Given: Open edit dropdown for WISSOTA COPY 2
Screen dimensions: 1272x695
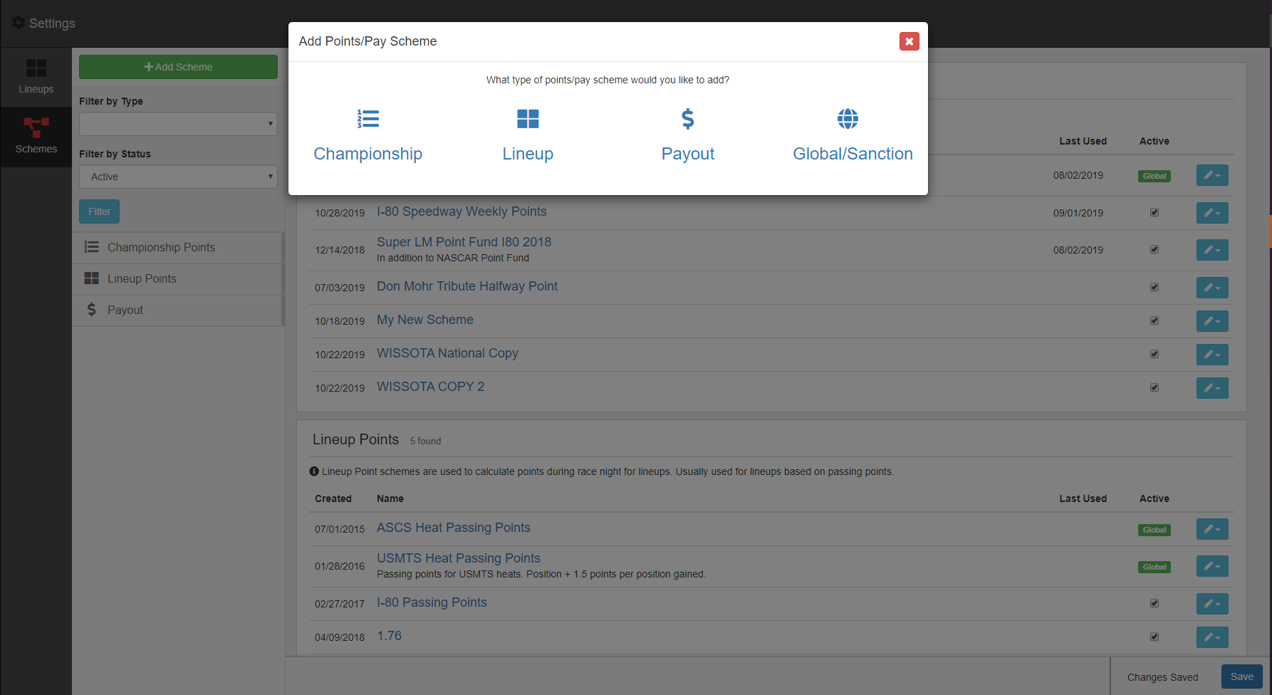Looking at the screenshot, I should [1211, 388].
